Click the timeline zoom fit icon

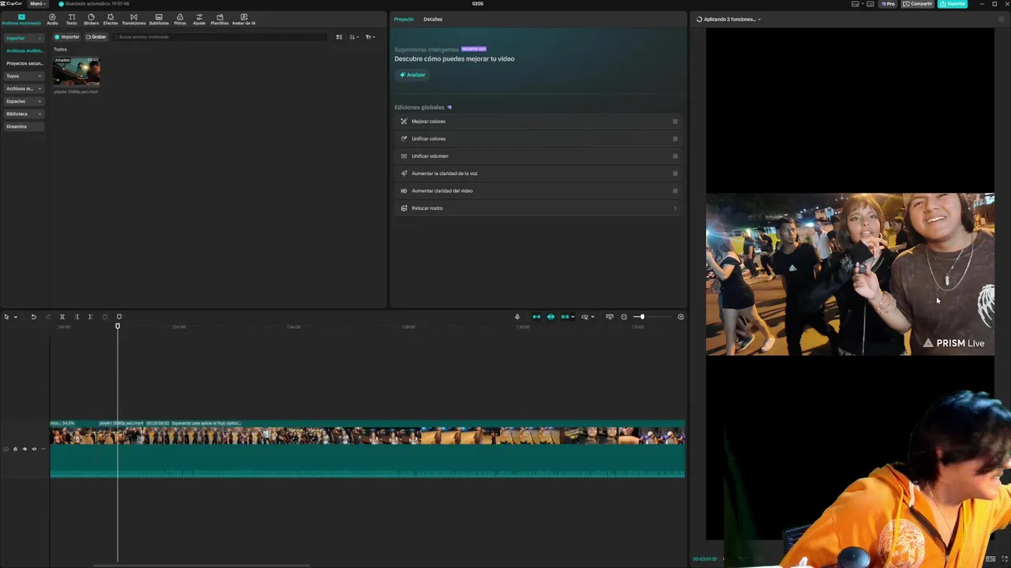(681, 317)
